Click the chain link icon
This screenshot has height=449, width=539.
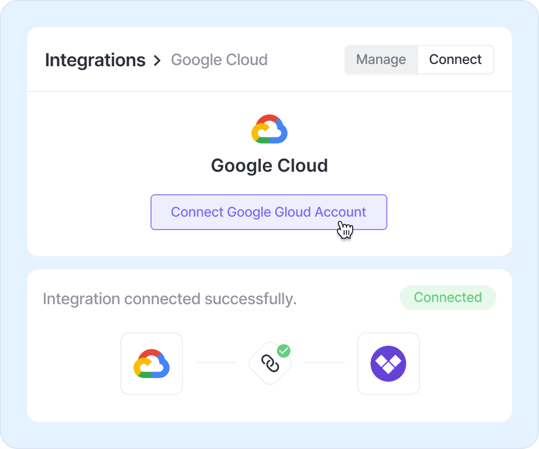tap(270, 365)
